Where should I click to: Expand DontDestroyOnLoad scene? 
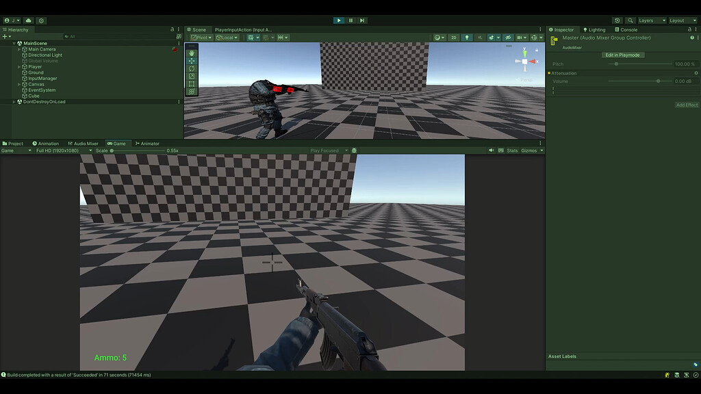(x=14, y=102)
